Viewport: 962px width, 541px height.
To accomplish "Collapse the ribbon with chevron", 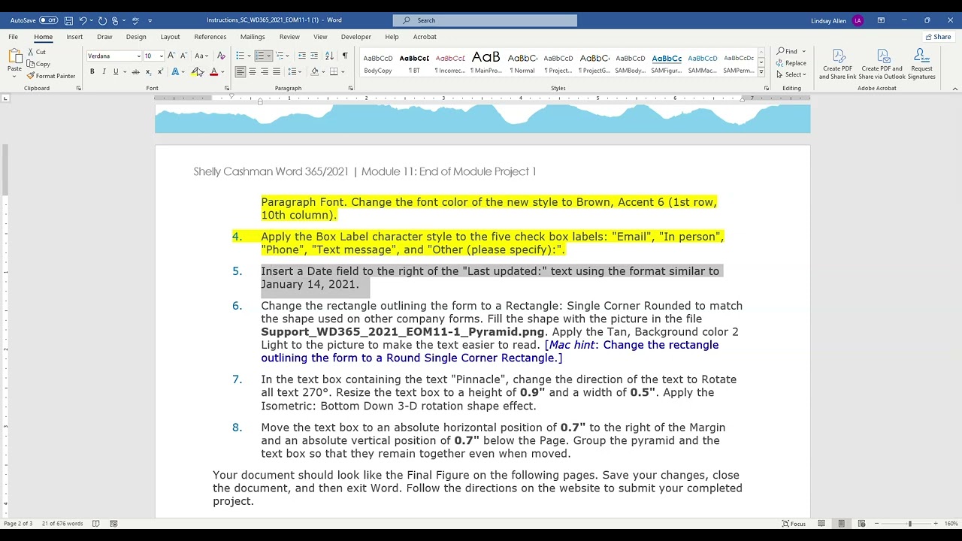I will point(955,89).
